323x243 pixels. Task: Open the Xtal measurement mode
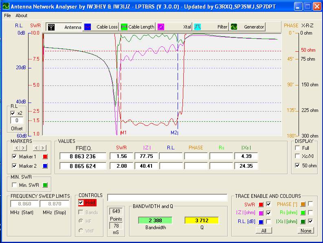(161, 27)
